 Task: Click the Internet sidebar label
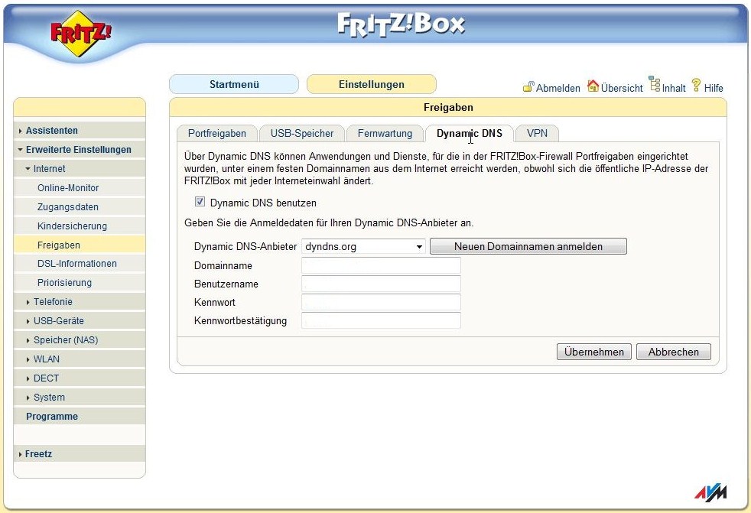click(50, 169)
